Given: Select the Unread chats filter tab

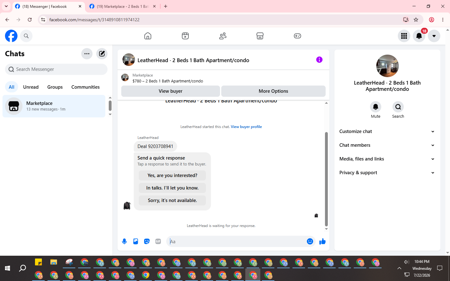Looking at the screenshot, I should pyautogui.click(x=31, y=87).
